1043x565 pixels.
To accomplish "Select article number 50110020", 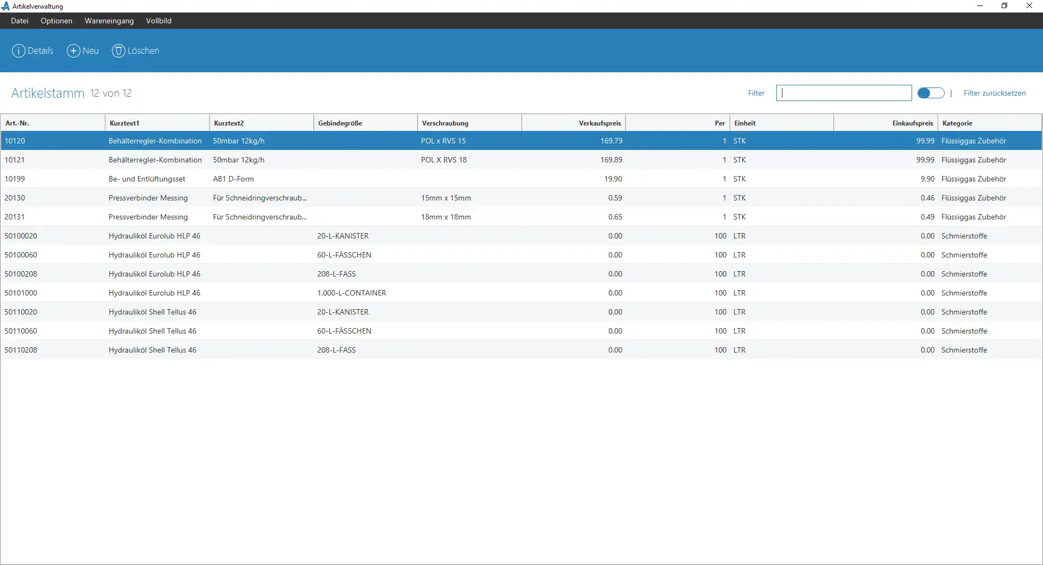I will (x=21, y=312).
